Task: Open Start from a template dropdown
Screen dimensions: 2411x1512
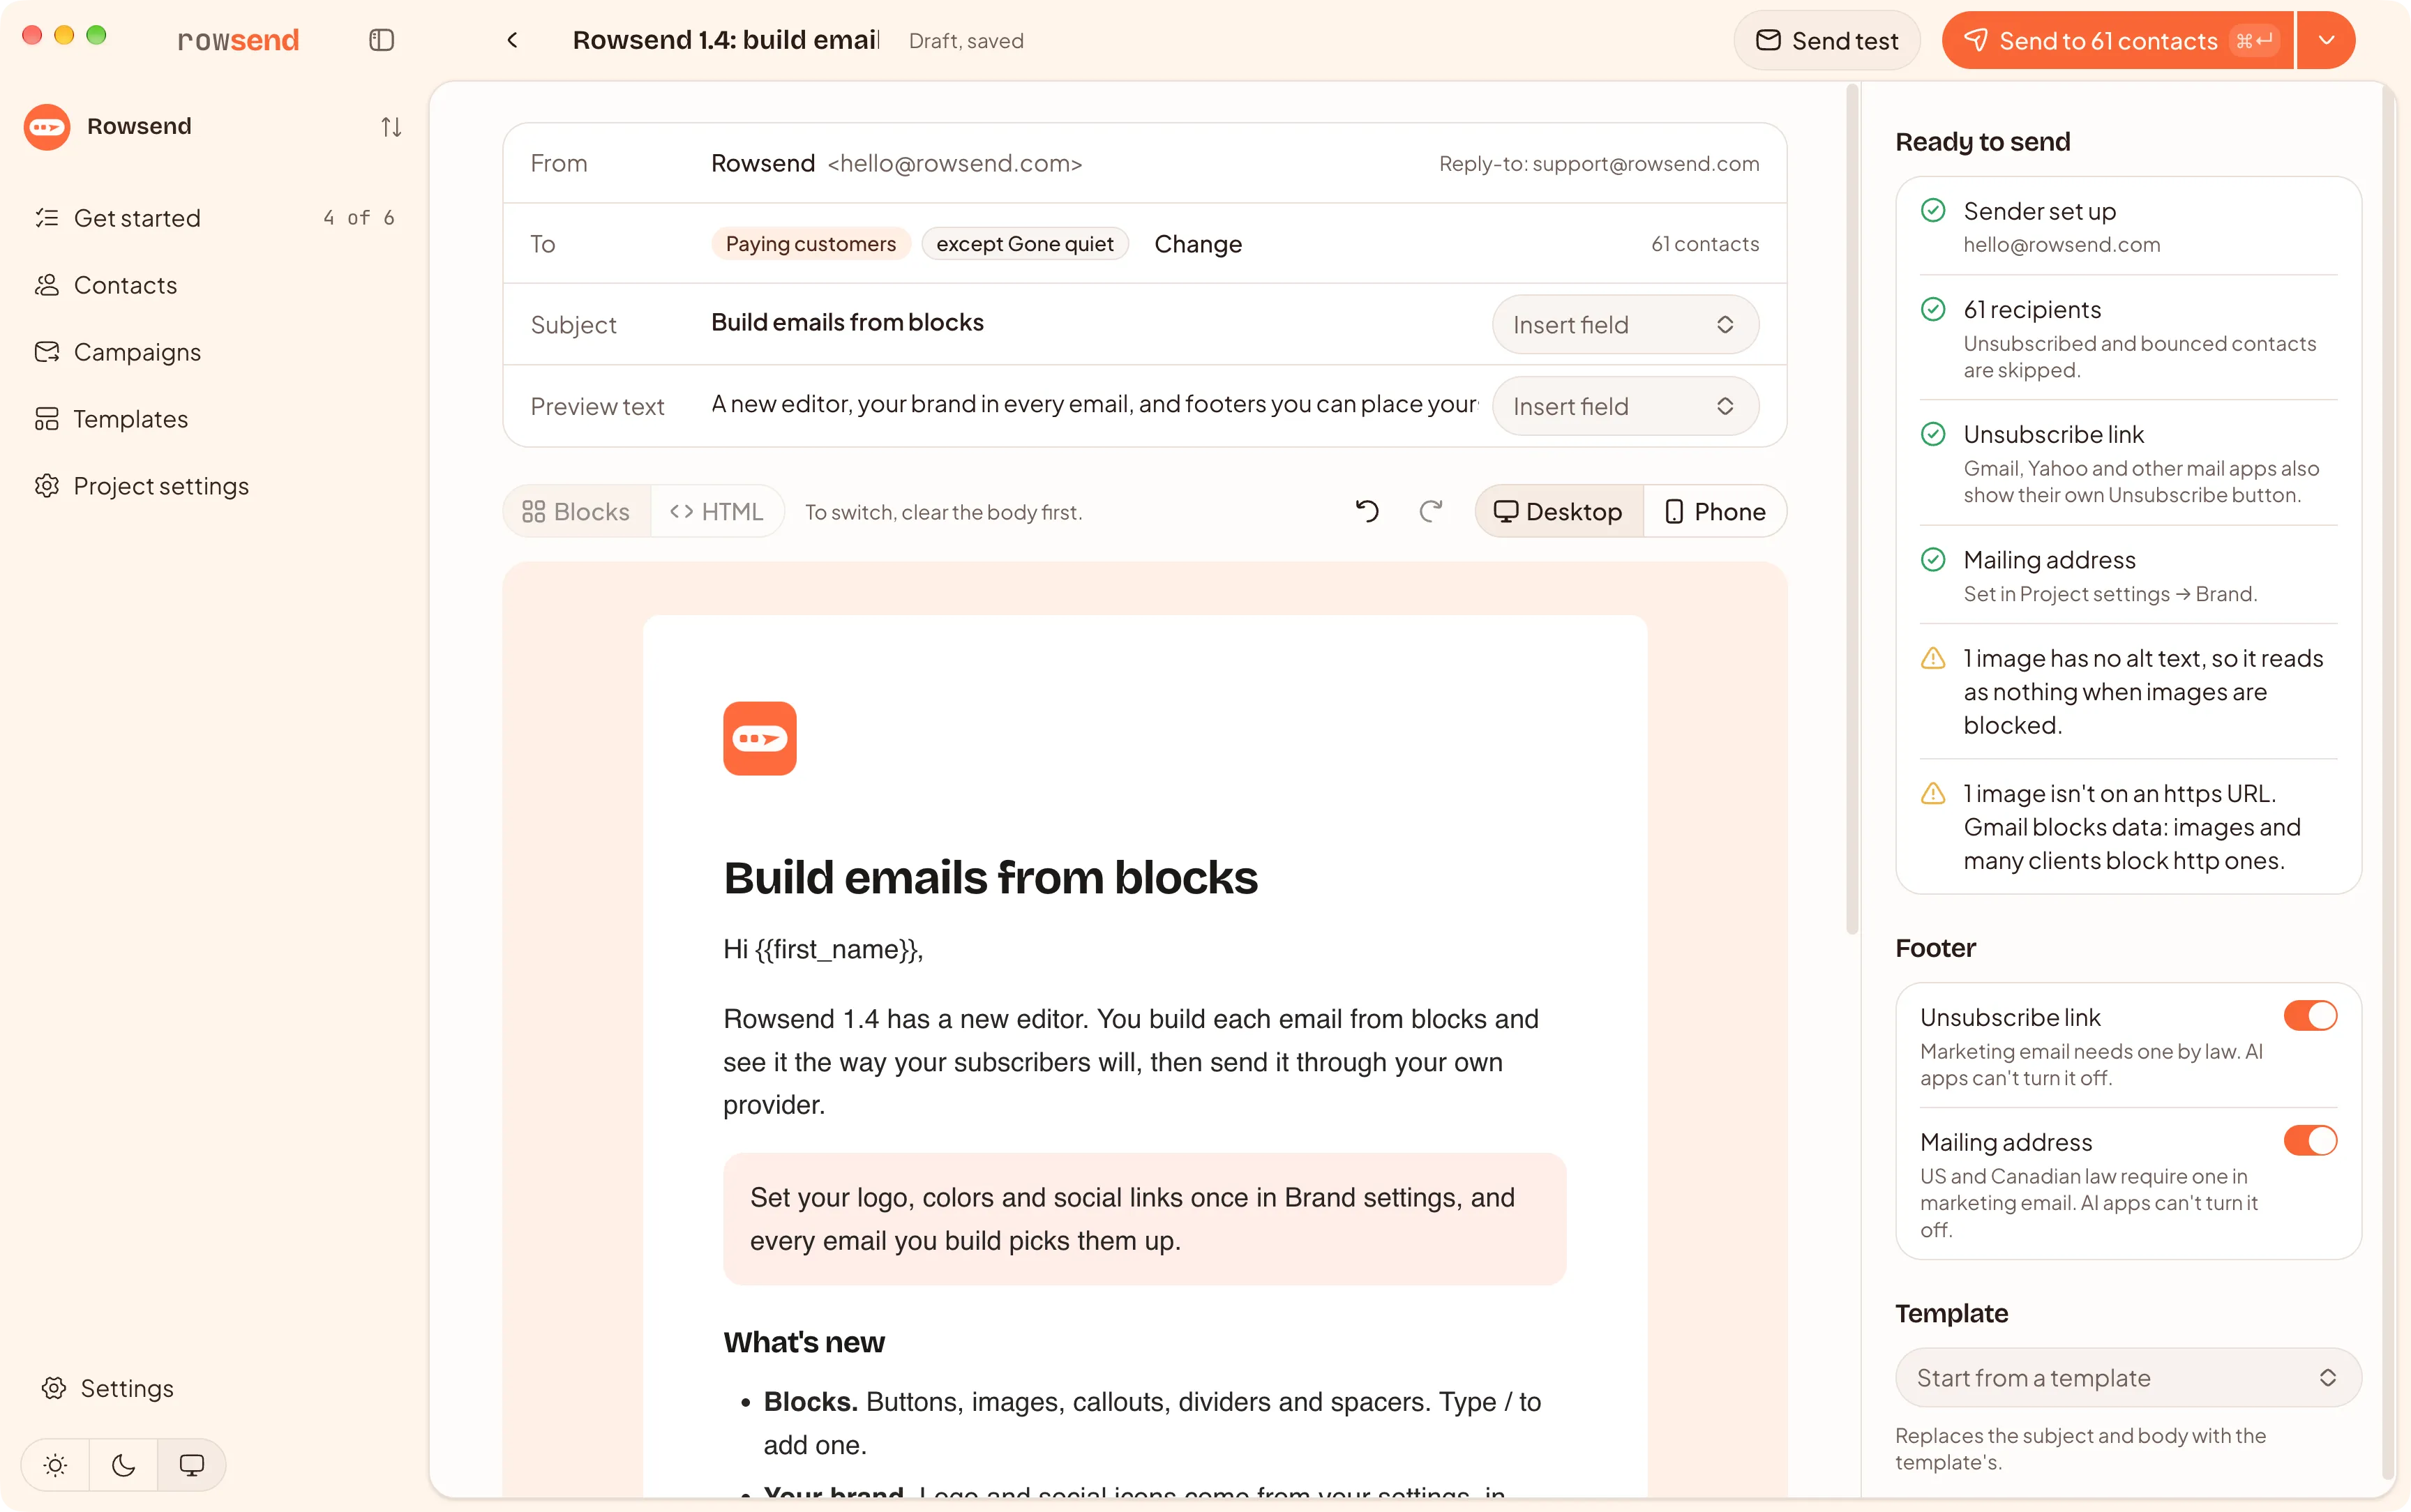Action: [x=2128, y=1378]
